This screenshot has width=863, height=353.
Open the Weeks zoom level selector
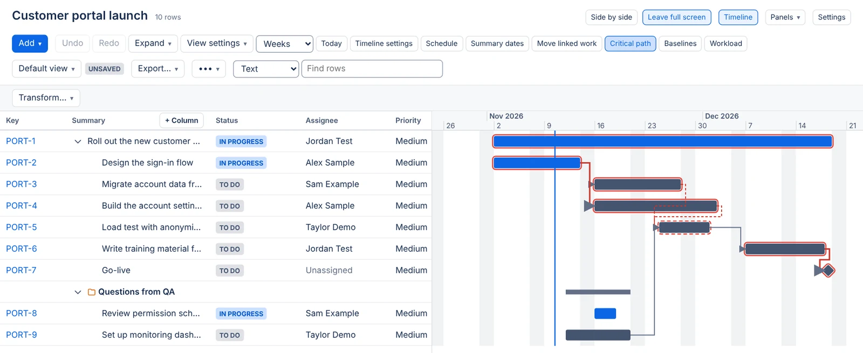pyautogui.click(x=285, y=44)
